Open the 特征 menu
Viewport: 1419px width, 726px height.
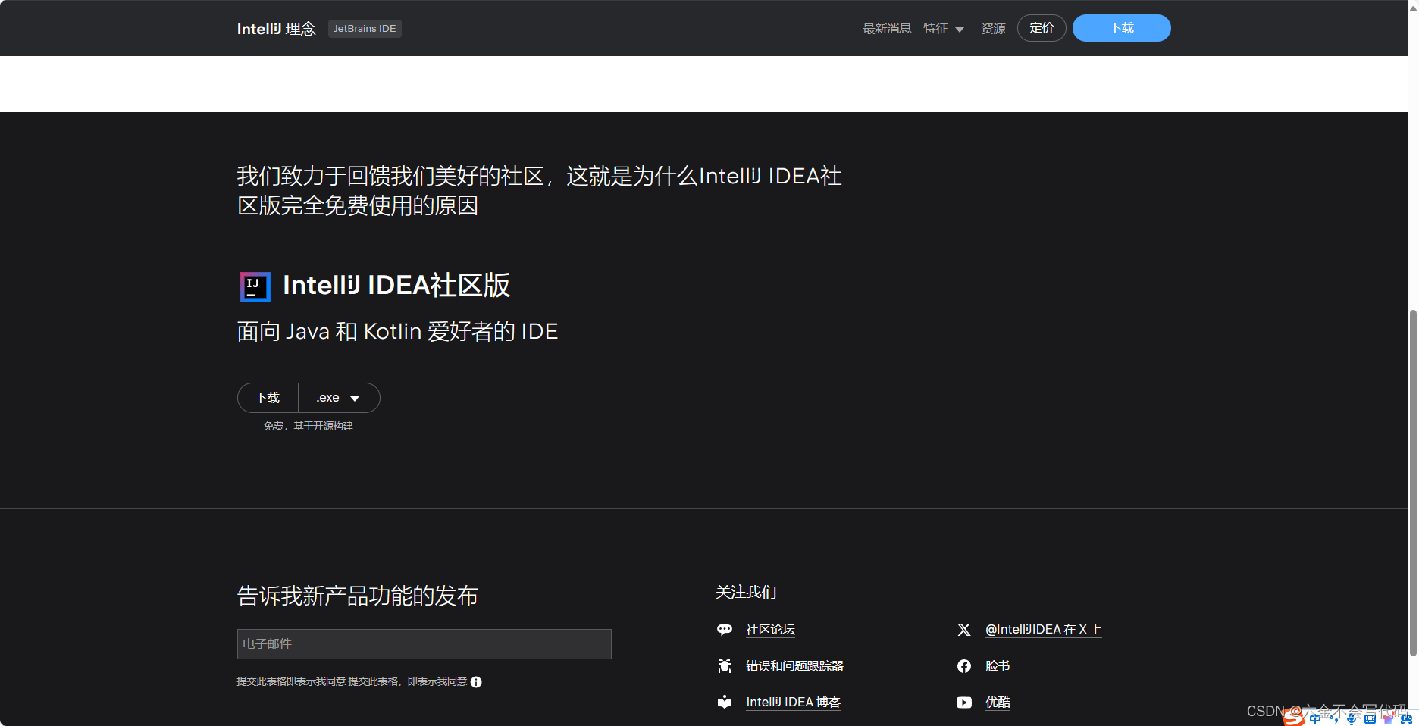(935, 29)
